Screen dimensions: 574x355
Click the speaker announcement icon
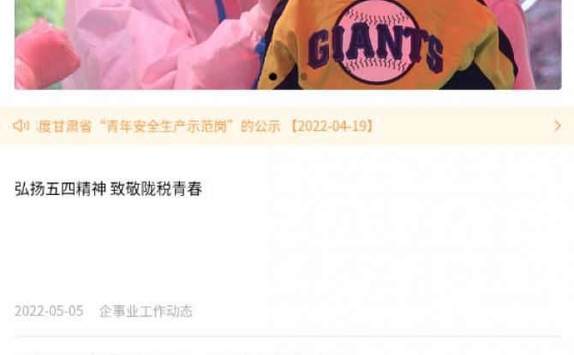coord(21,126)
